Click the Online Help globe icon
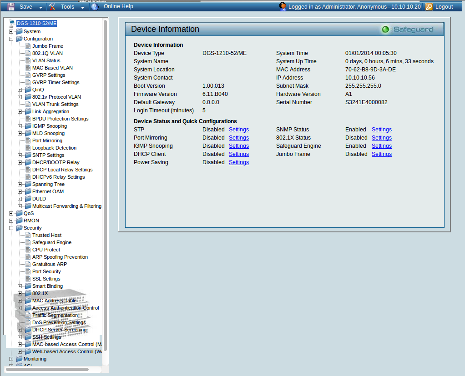This screenshot has width=465, height=376. click(95, 7)
